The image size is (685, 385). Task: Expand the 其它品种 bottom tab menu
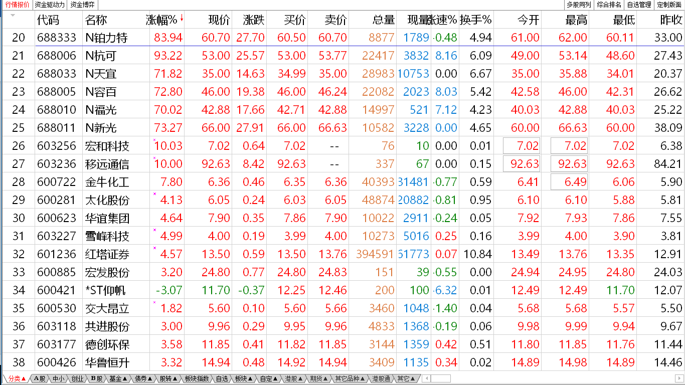coord(350,378)
